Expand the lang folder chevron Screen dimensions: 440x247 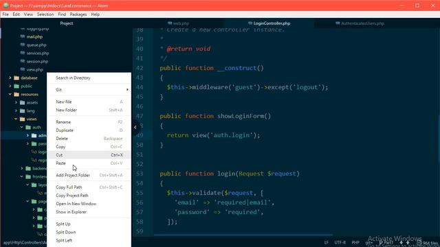point(16,111)
